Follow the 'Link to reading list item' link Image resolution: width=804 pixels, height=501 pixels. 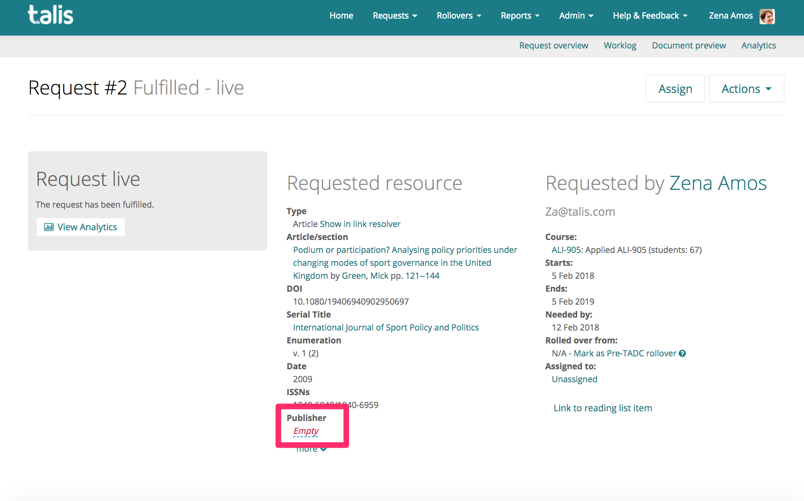(x=602, y=408)
